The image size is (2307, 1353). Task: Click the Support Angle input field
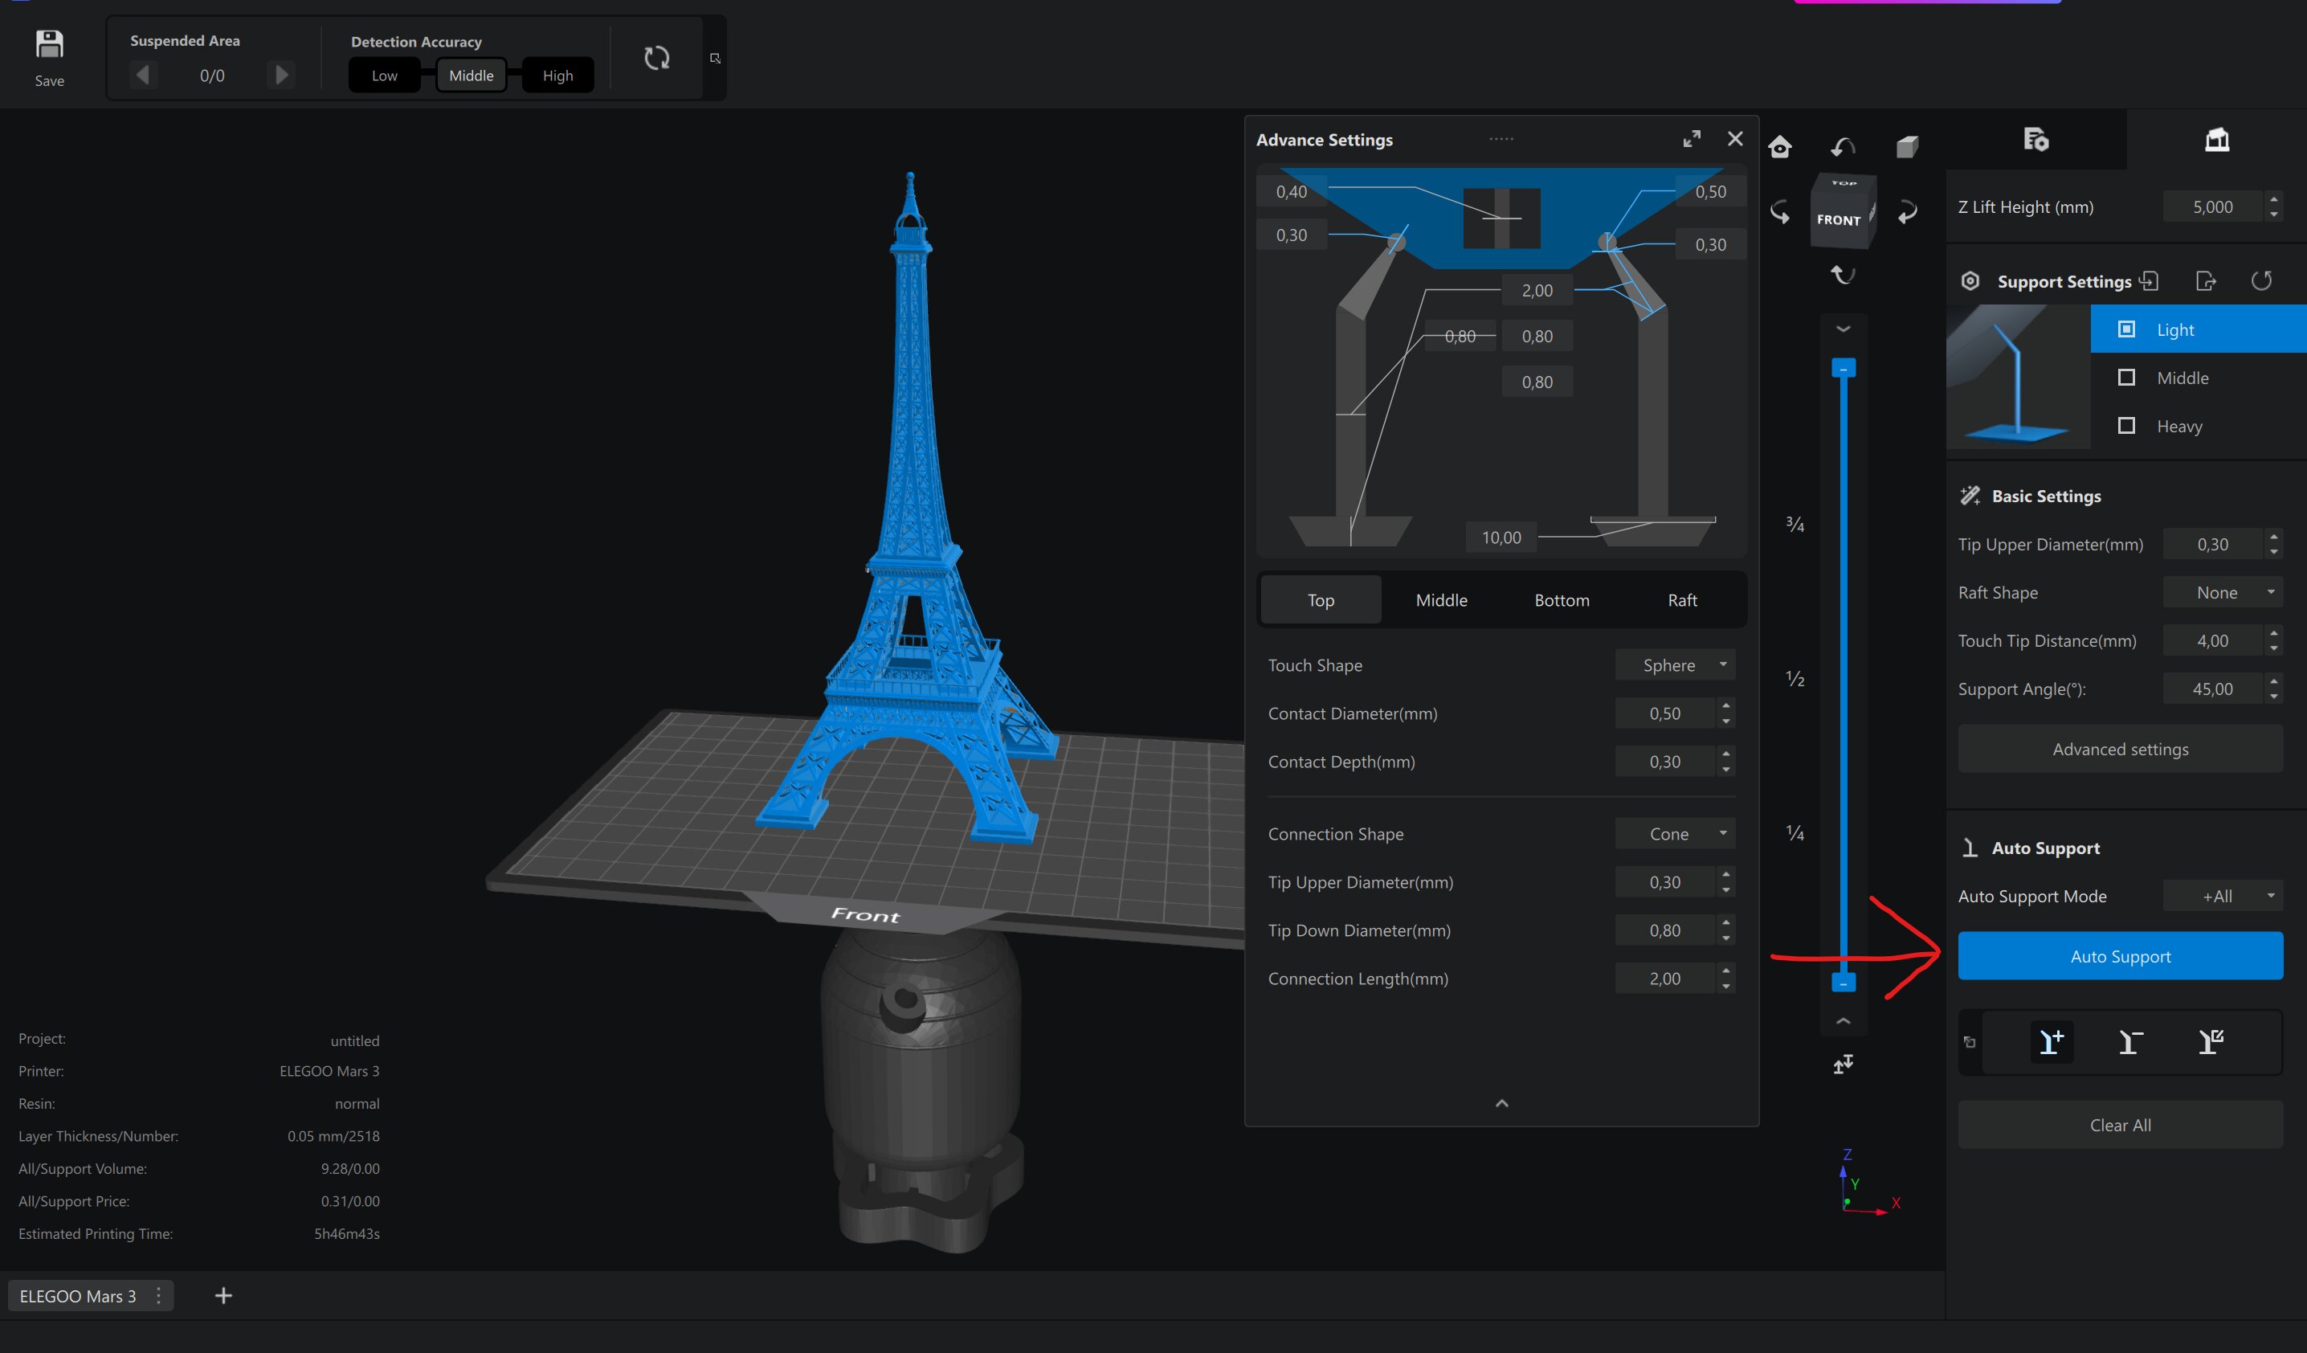coord(2211,689)
